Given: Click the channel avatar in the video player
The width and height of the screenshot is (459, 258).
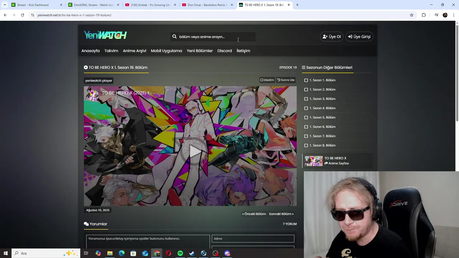Looking at the screenshot, I should pyautogui.click(x=93, y=95).
